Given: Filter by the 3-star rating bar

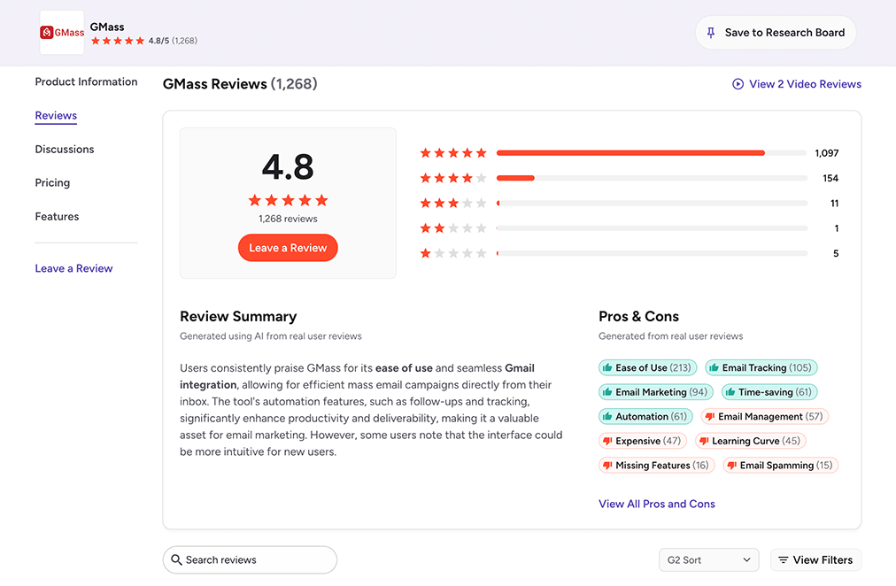Looking at the screenshot, I should (x=652, y=204).
